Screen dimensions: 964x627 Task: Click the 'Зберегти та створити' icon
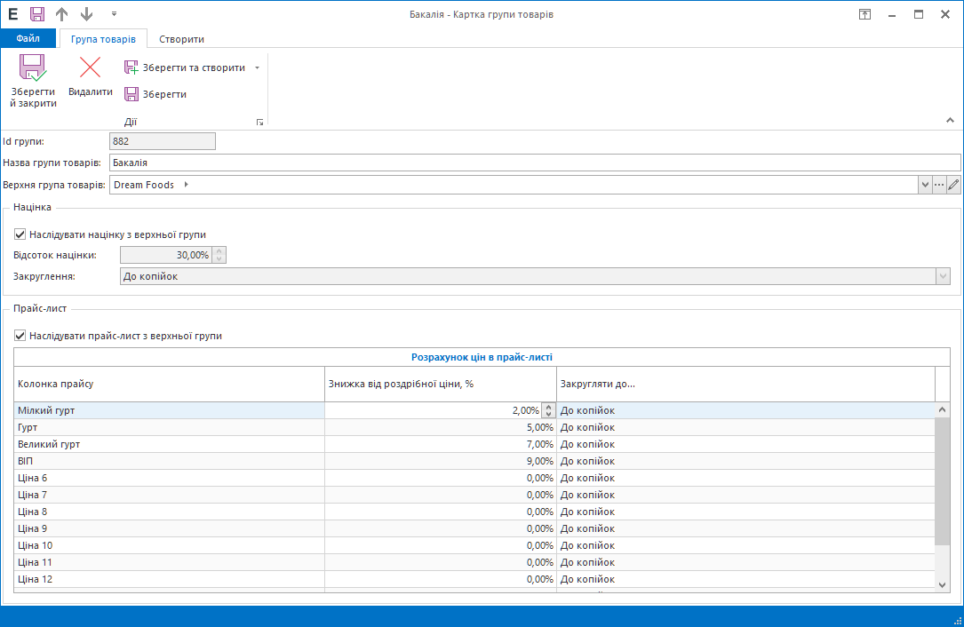click(131, 67)
